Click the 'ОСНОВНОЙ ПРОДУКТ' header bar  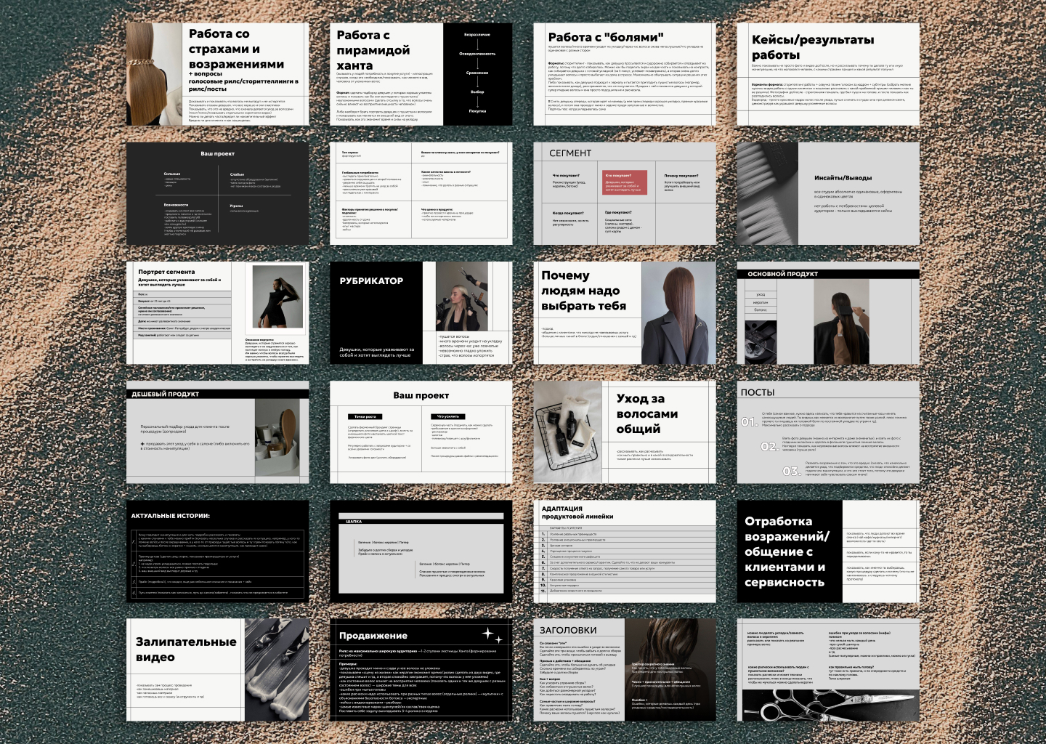828,274
